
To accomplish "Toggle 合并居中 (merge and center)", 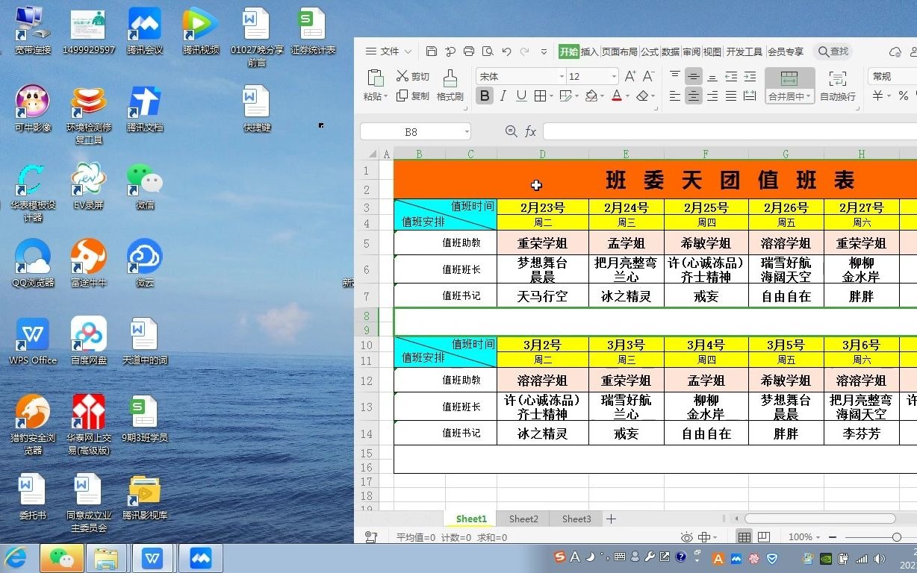I will point(789,82).
